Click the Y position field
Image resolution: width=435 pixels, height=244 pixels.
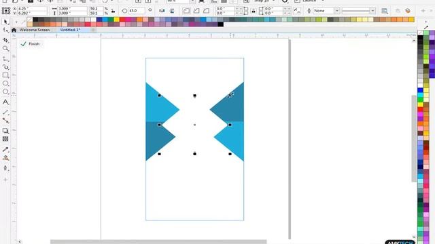point(32,13)
